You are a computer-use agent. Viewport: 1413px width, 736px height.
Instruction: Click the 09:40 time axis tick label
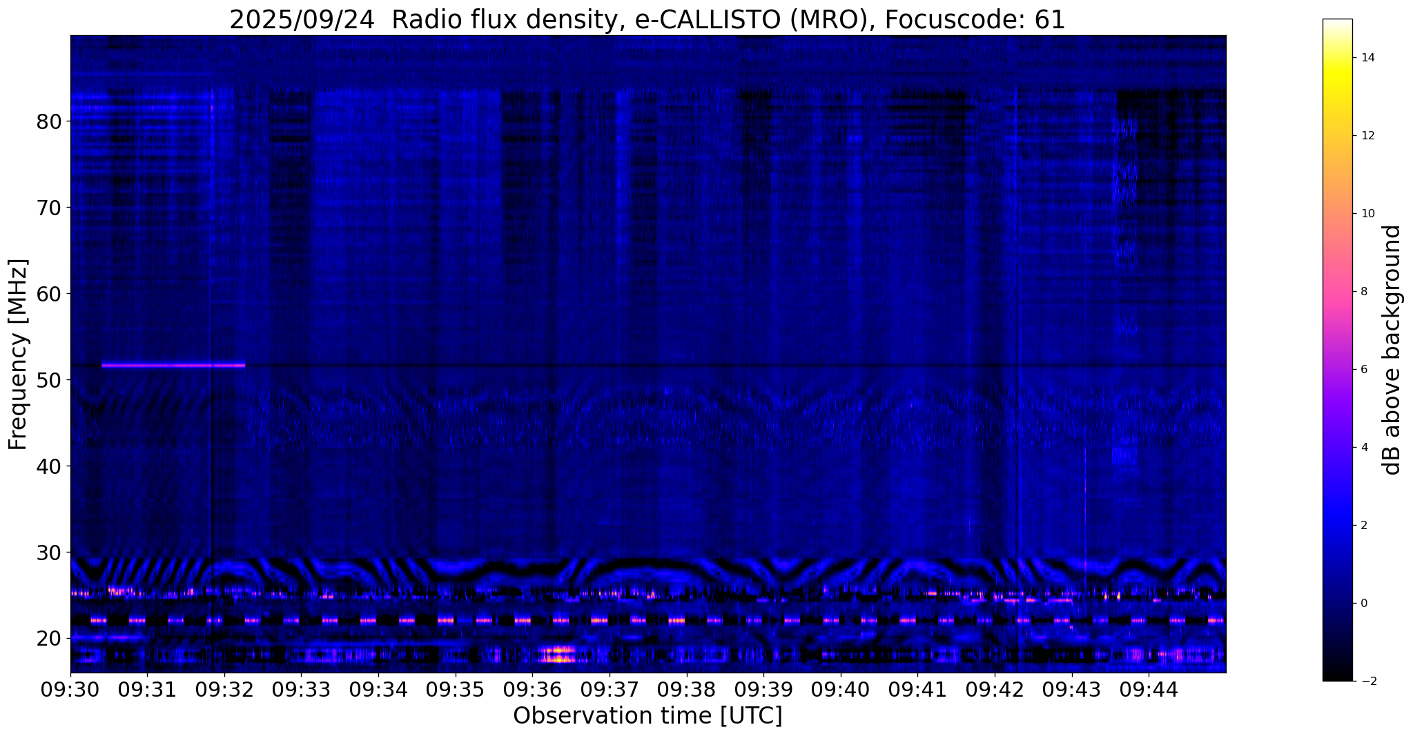coord(840,689)
